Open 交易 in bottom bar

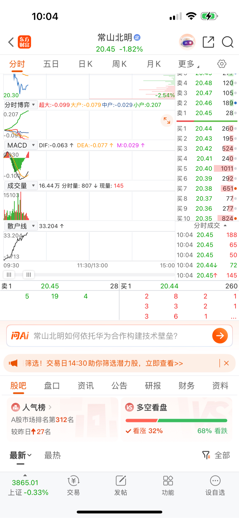[x=73, y=485]
